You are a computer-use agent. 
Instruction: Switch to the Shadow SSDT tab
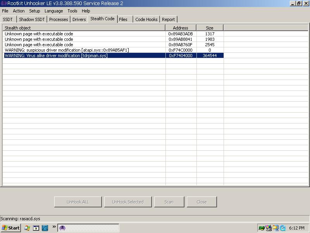point(32,19)
